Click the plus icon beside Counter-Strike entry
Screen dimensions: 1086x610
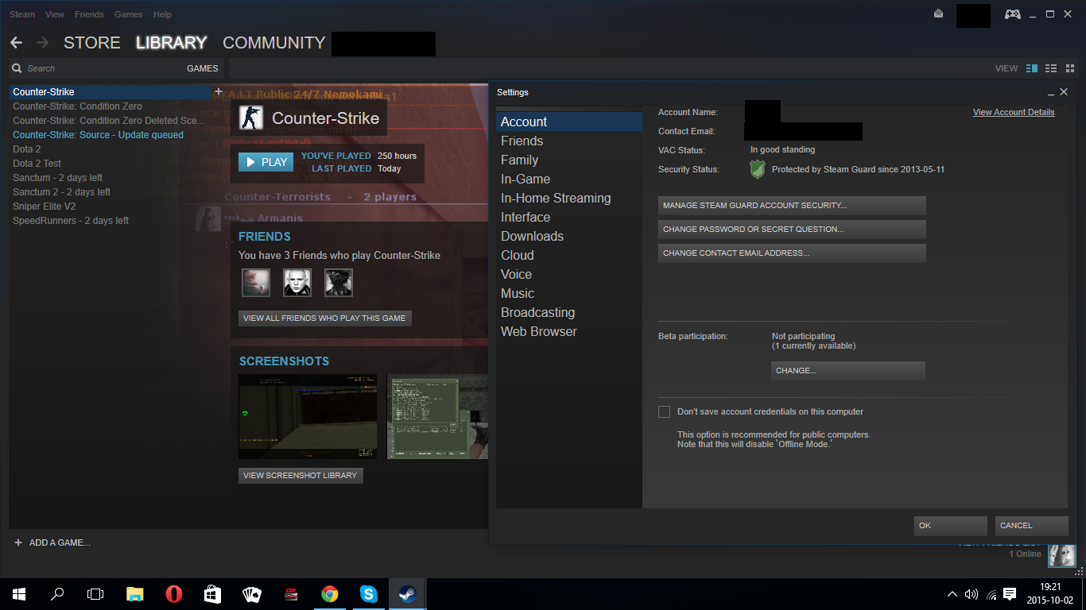click(x=219, y=92)
